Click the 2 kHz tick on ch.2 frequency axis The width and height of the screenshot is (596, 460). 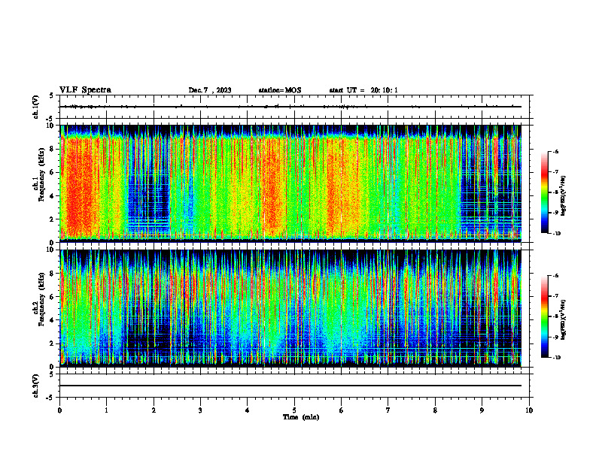point(53,343)
